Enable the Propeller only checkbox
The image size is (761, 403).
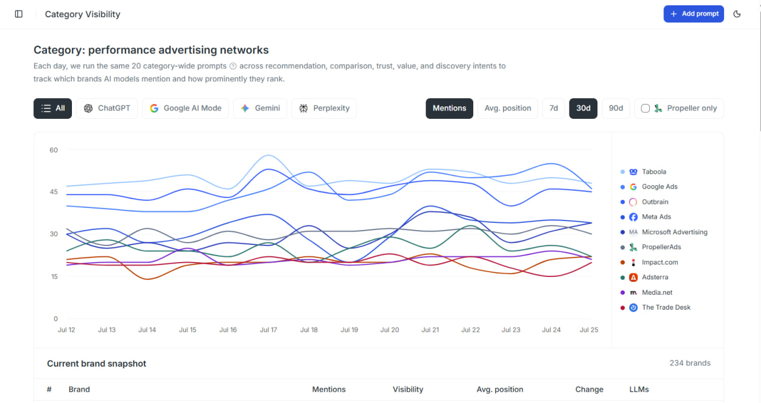(645, 108)
